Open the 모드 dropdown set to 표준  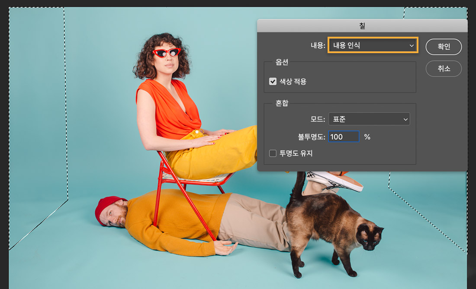pyautogui.click(x=369, y=119)
